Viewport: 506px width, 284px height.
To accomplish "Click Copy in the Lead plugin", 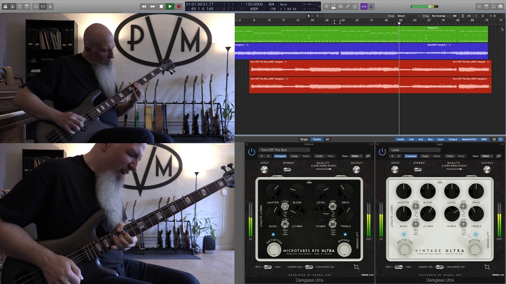I will 425,156.
